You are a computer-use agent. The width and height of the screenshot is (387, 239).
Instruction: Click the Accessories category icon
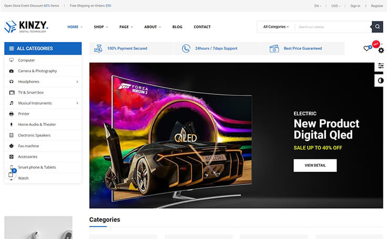[12, 157]
